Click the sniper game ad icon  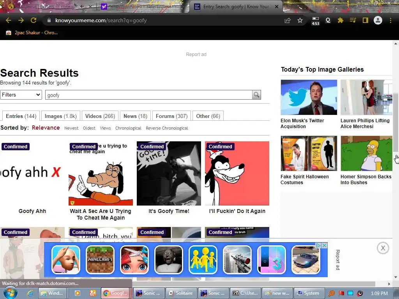[x=237, y=260]
